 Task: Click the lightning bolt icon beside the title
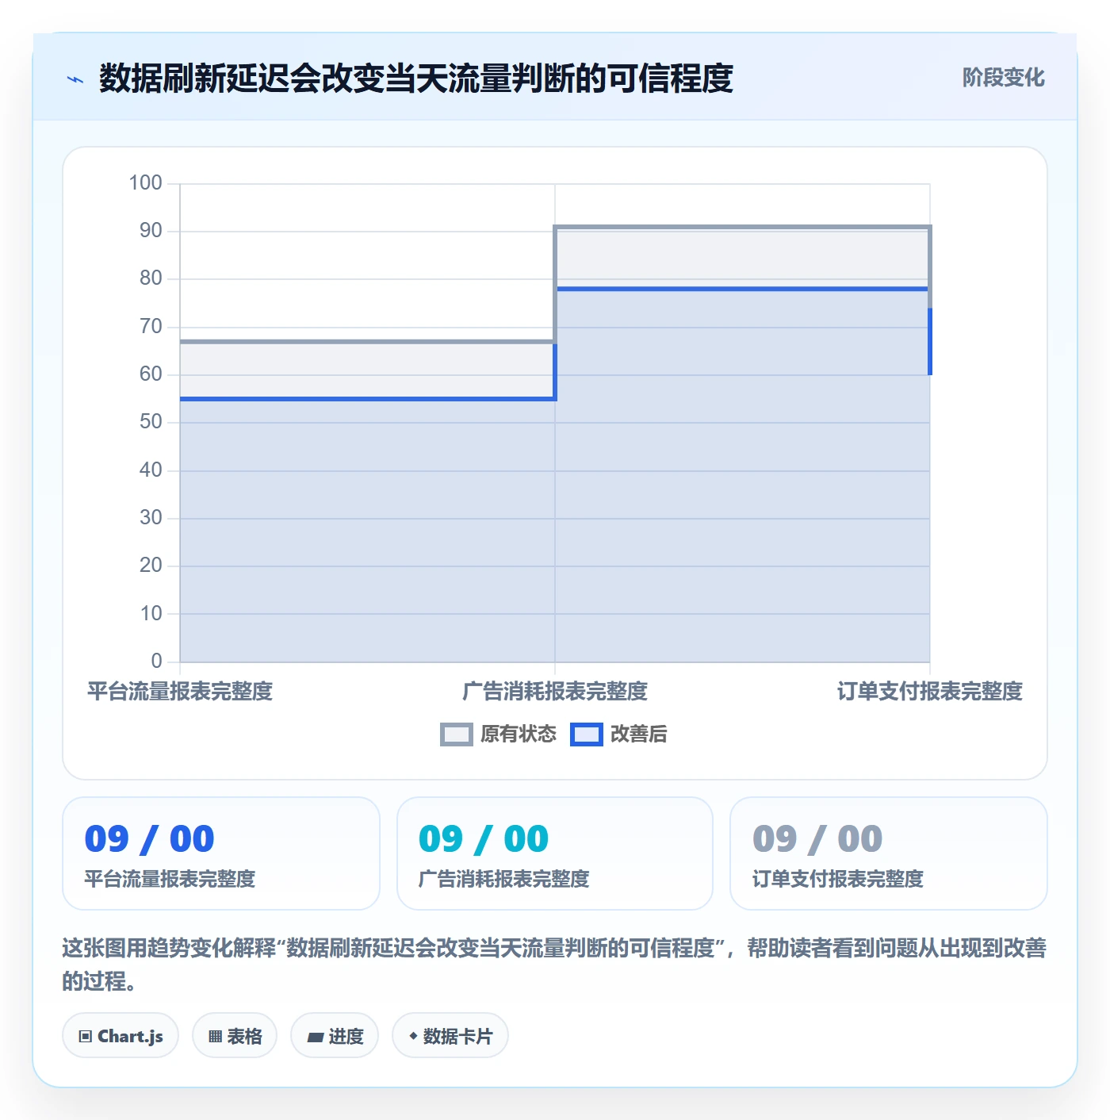pos(75,79)
